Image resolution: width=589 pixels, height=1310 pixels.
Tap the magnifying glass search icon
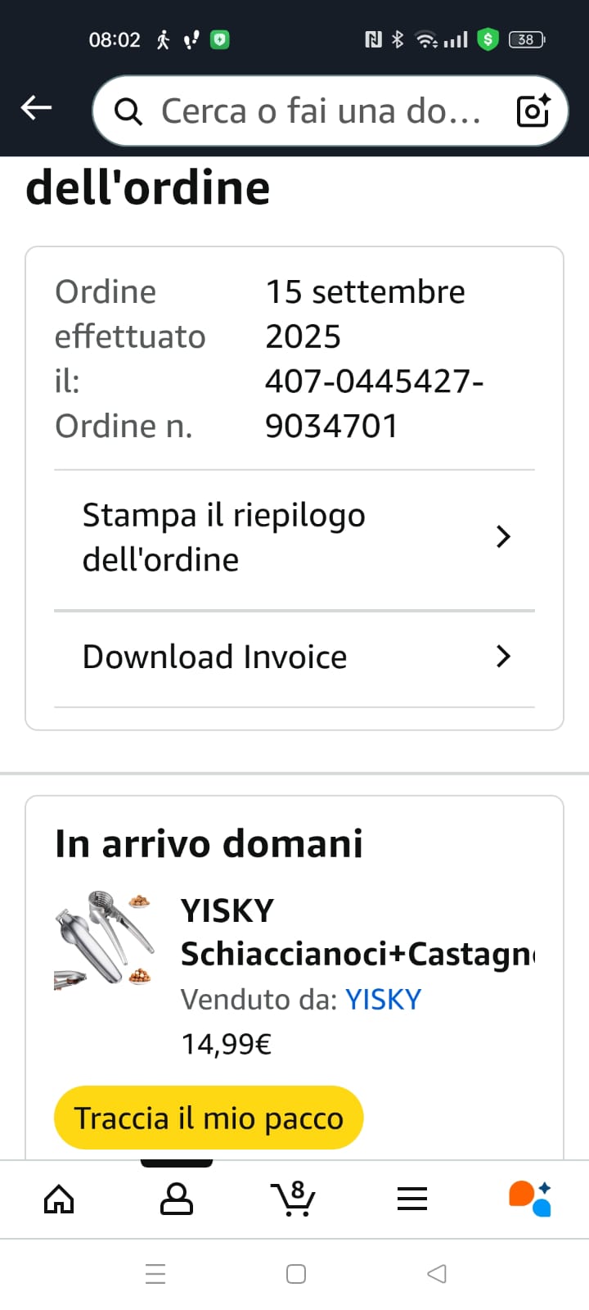(x=128, y=111)
